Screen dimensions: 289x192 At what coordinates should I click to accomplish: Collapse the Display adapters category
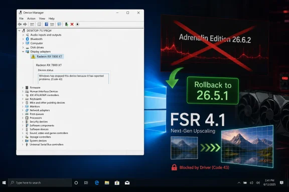click(23, 51)
